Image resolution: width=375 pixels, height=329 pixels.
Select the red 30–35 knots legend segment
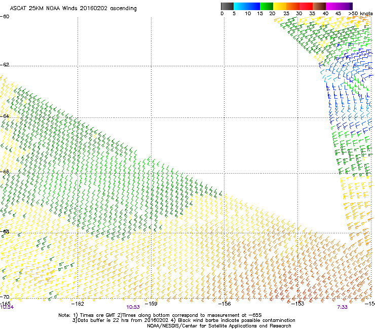point(306,6)
